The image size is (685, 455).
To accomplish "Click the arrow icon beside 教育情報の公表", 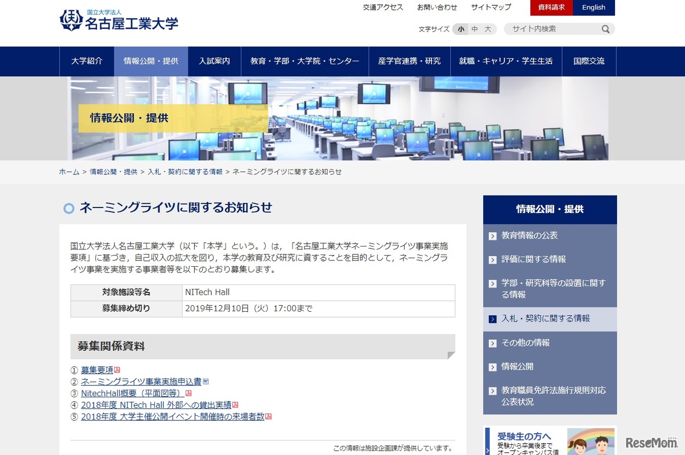I will click(492, 235).
